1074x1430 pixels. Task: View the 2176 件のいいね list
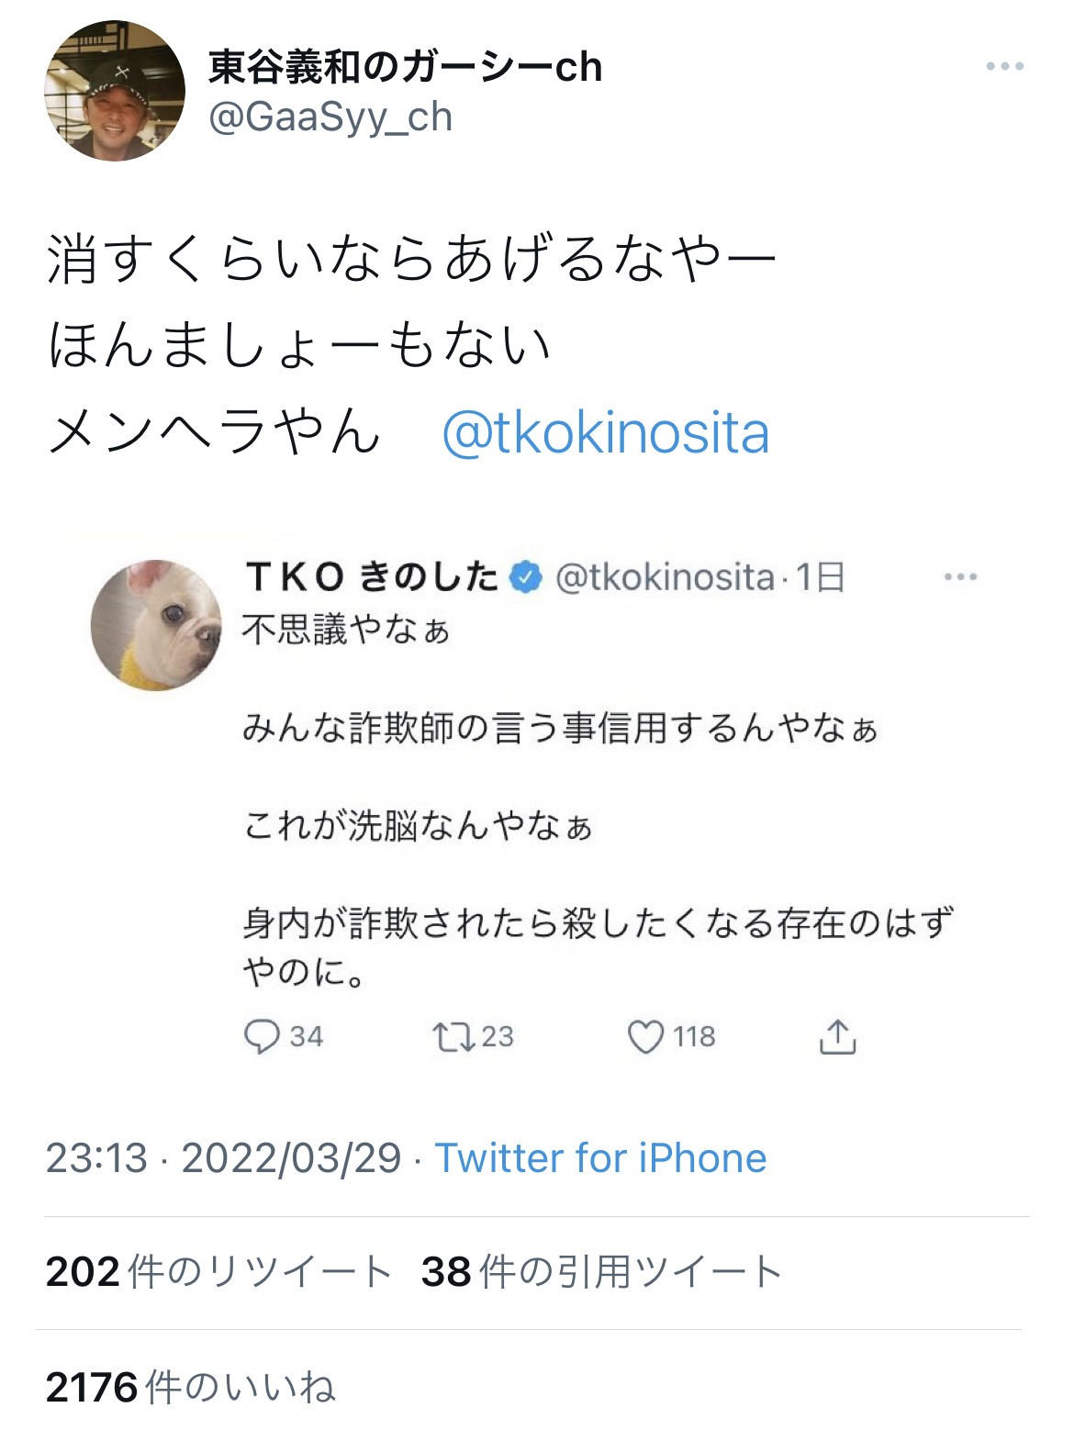[191, 1388]
